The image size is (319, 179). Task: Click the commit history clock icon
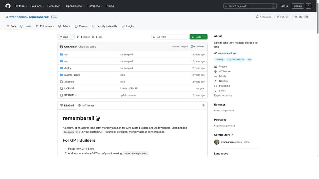click(192, 47)
